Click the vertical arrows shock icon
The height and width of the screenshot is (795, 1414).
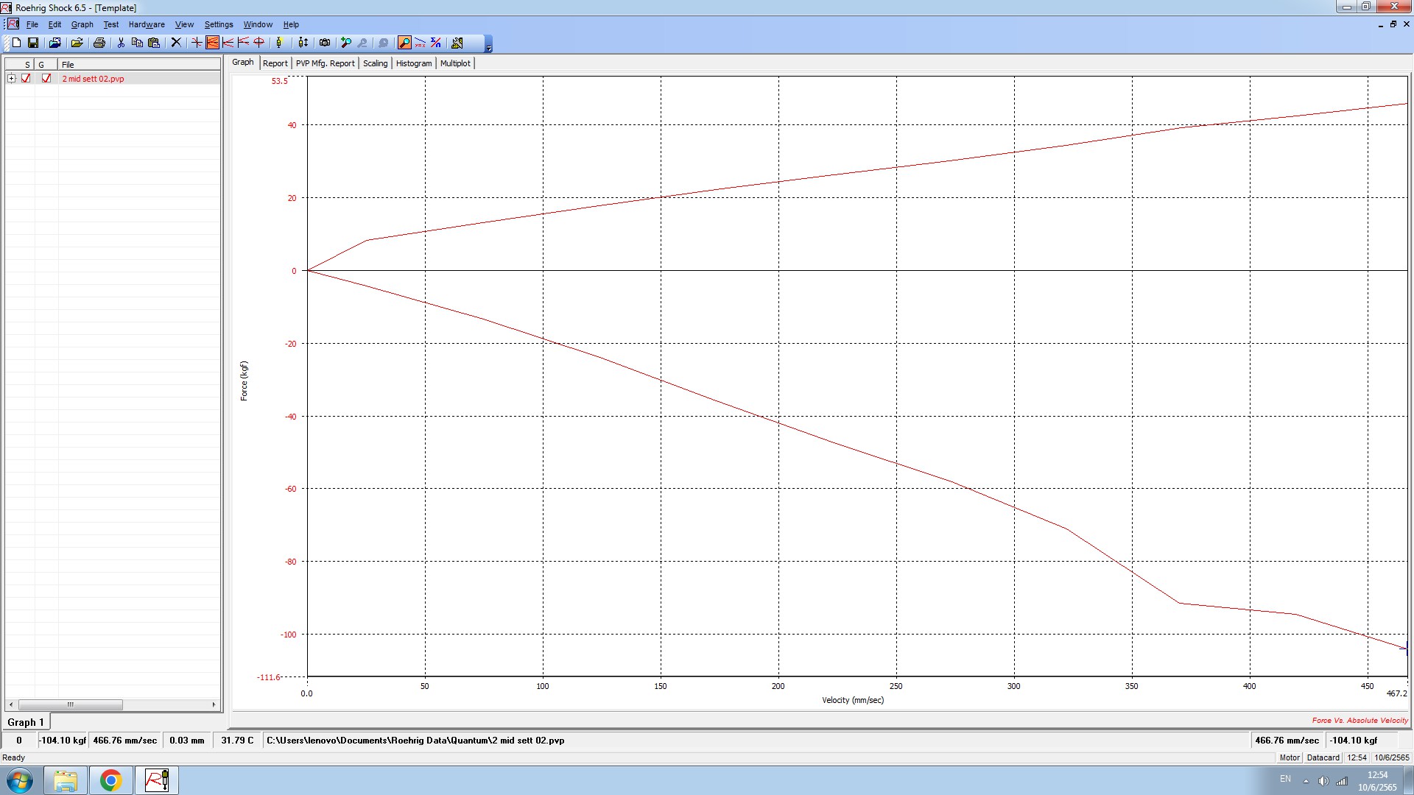[303, 43]
